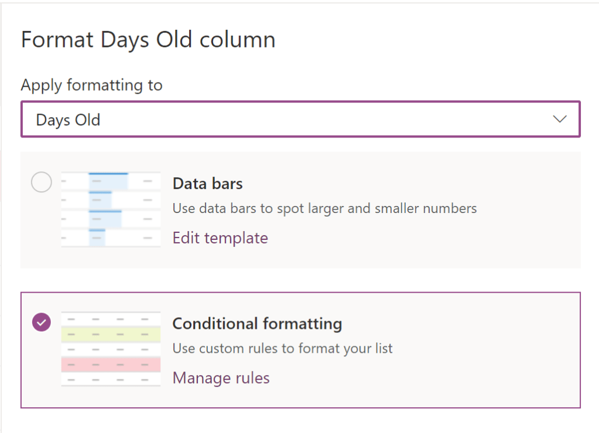Select the Data bars radio button
This screenshot has height=433, width=599.
41,183
